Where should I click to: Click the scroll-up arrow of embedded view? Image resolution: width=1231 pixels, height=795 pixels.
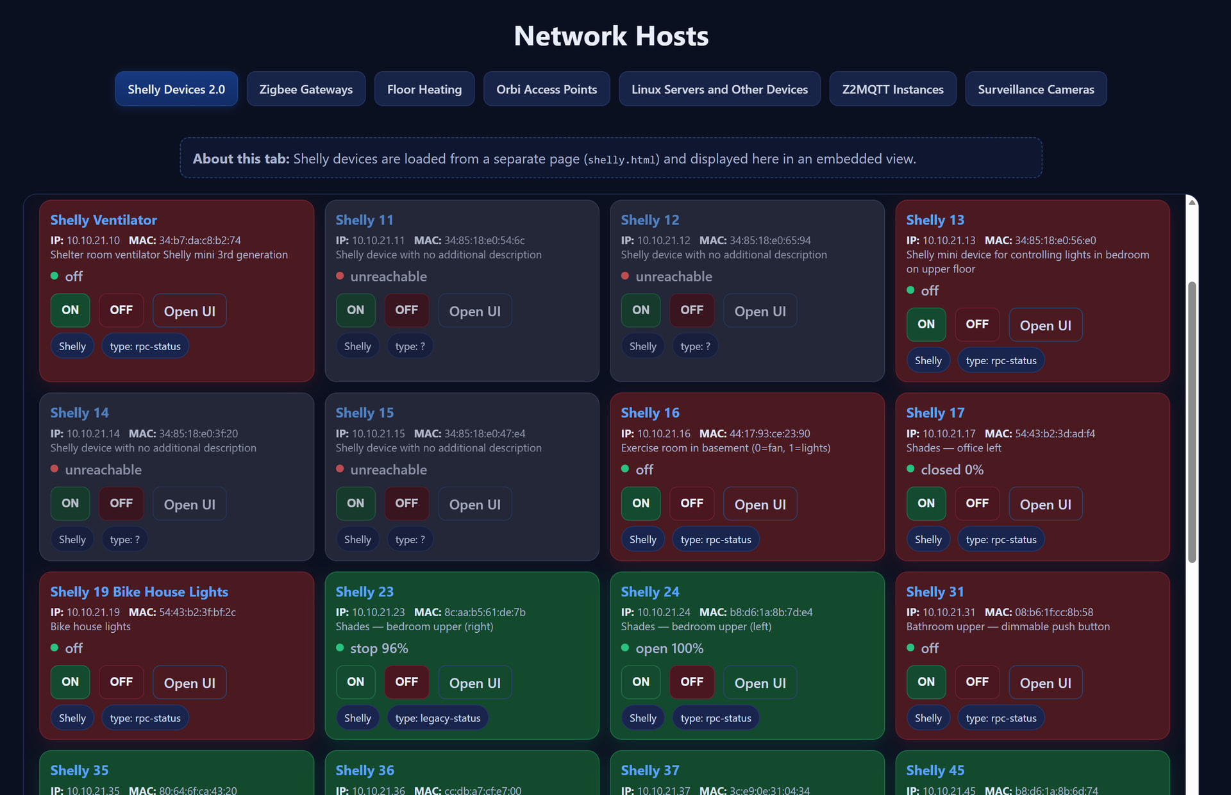pyautogui.click(x=1192, y=203)
